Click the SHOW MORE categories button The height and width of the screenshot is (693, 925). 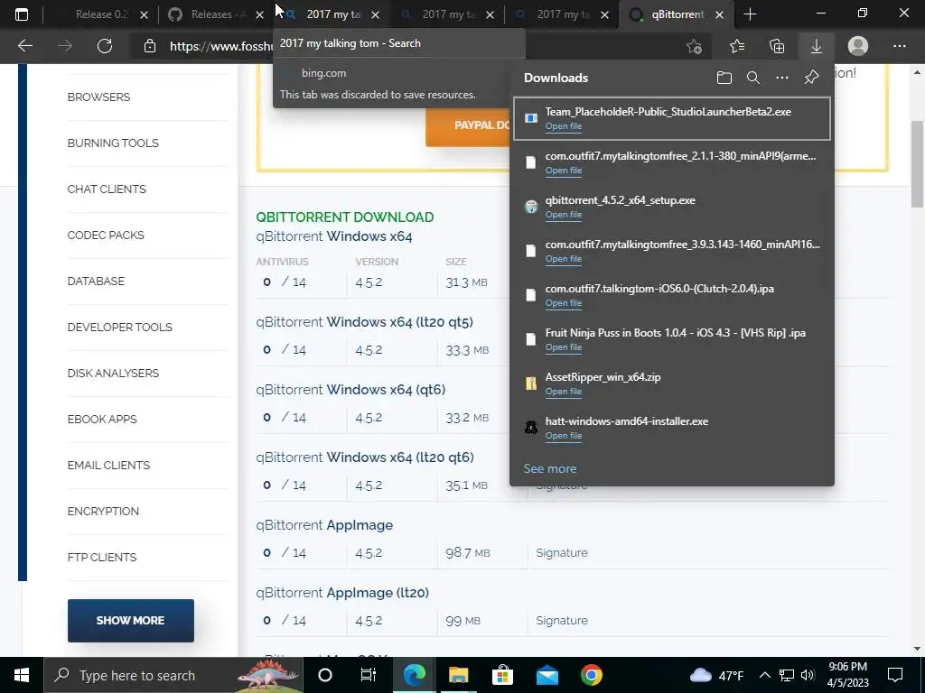(130, 621)
